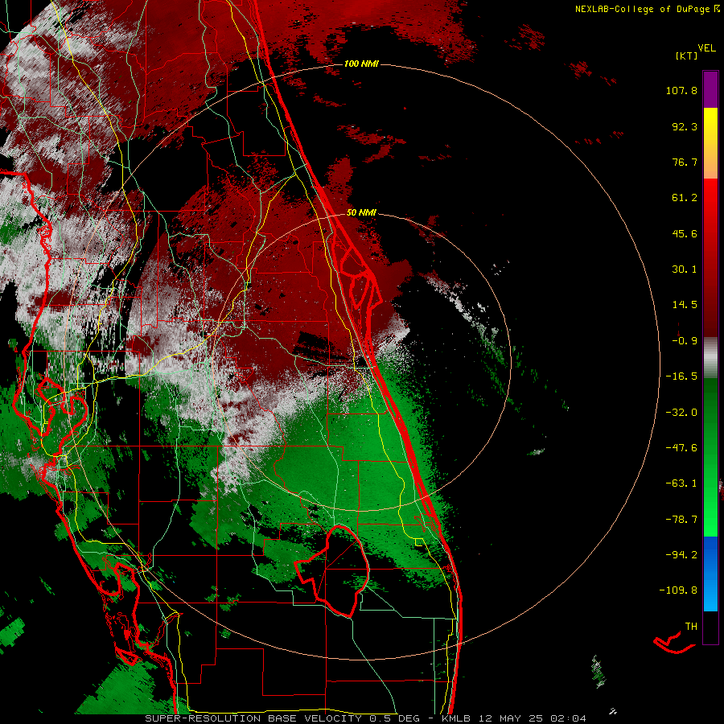
Task: Pick the gray near-zero segment of color bar
Action: point(710,358)
